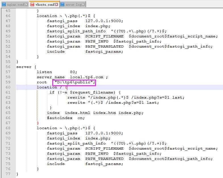Click the blue saved-file icon on nginx.conf tab
The width and height of the screenshot is (223, 178).
pos(4,4)
